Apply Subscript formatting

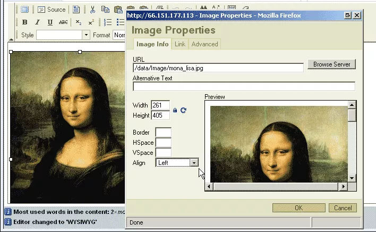pyautogui.click(x=79, y=22)
